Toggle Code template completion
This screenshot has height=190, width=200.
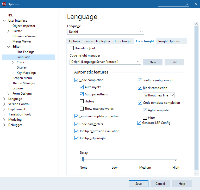[140, 102]
